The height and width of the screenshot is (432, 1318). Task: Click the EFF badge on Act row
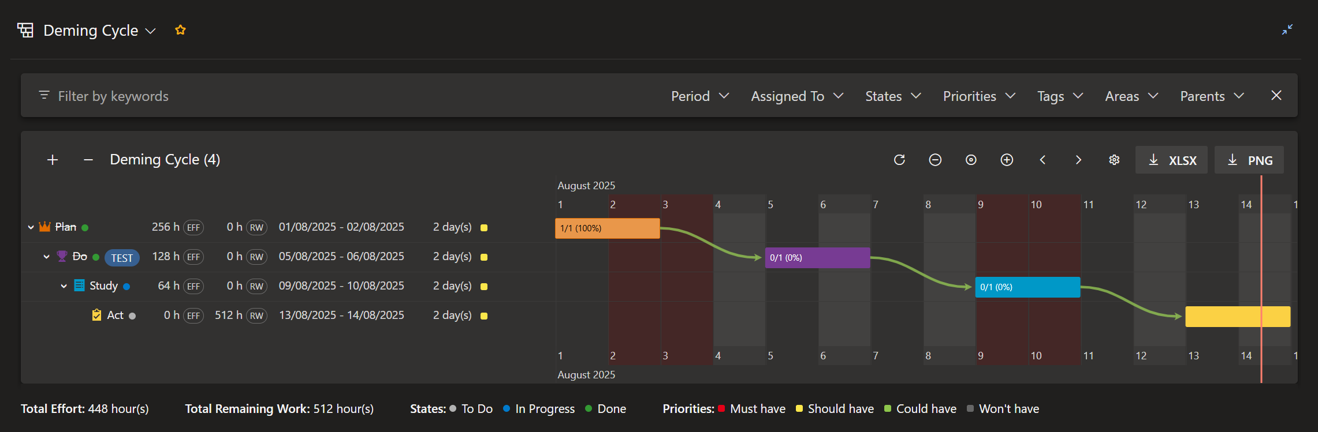click(x=193, y=315)
